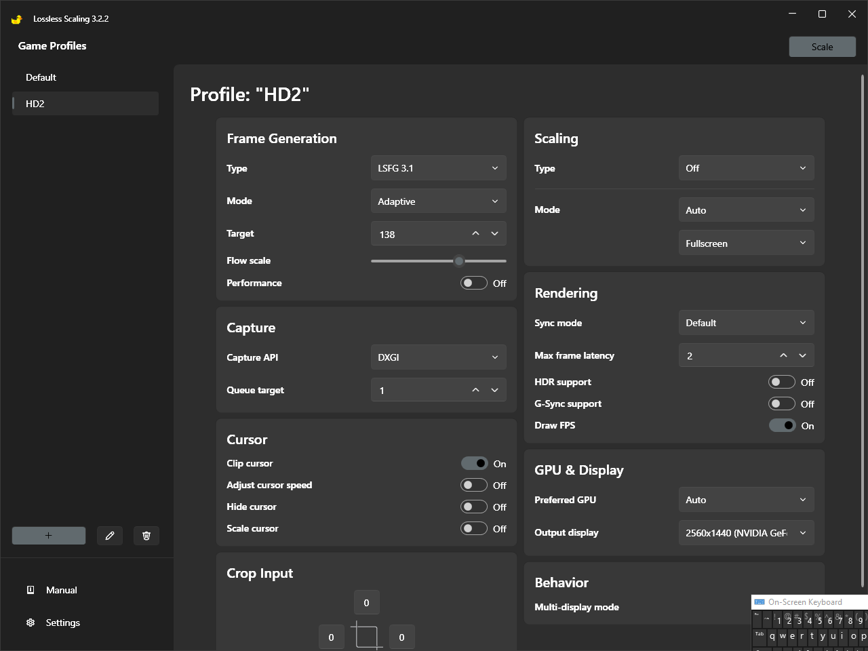Click the Scale button
868x651 pixels.
(823, 47)
